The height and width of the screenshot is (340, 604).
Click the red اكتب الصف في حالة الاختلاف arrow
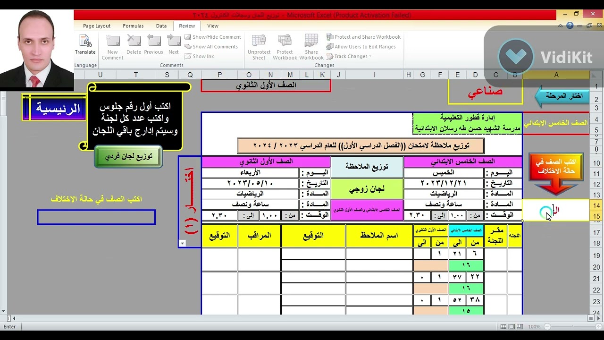click(x=556, y=174)
